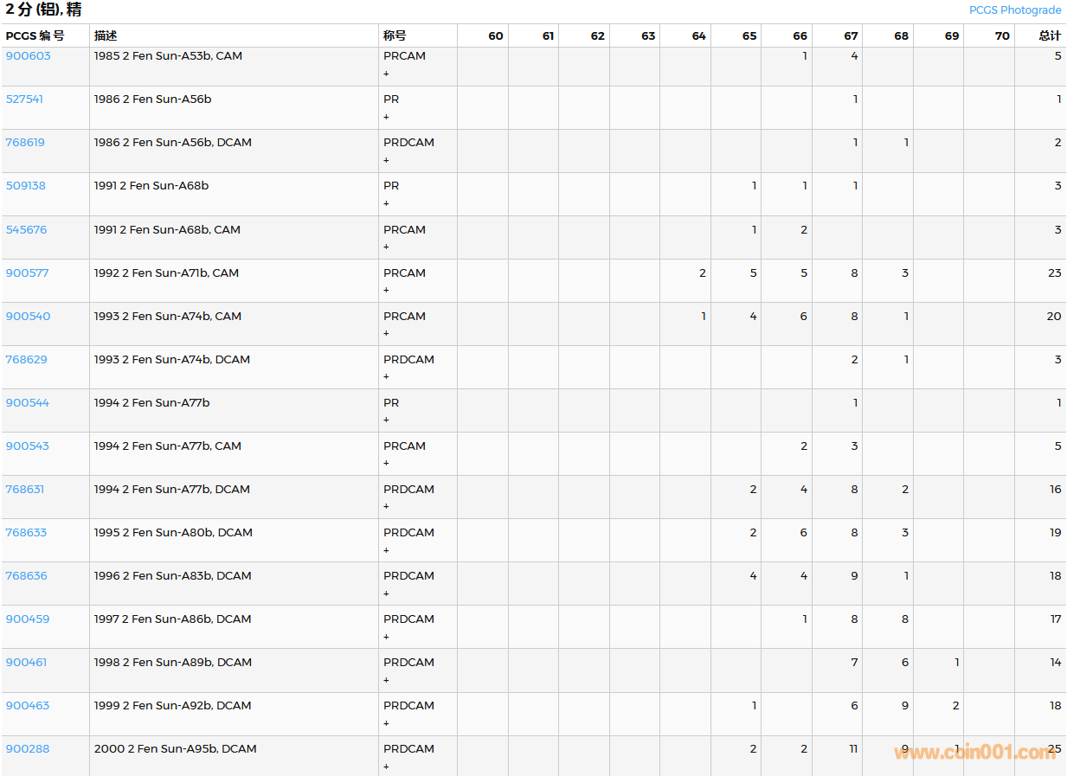Image resolution: width=1067 pixels, height=776 pixels.
Task: Open PCGS entry 768619
Action: pos(25,143)
